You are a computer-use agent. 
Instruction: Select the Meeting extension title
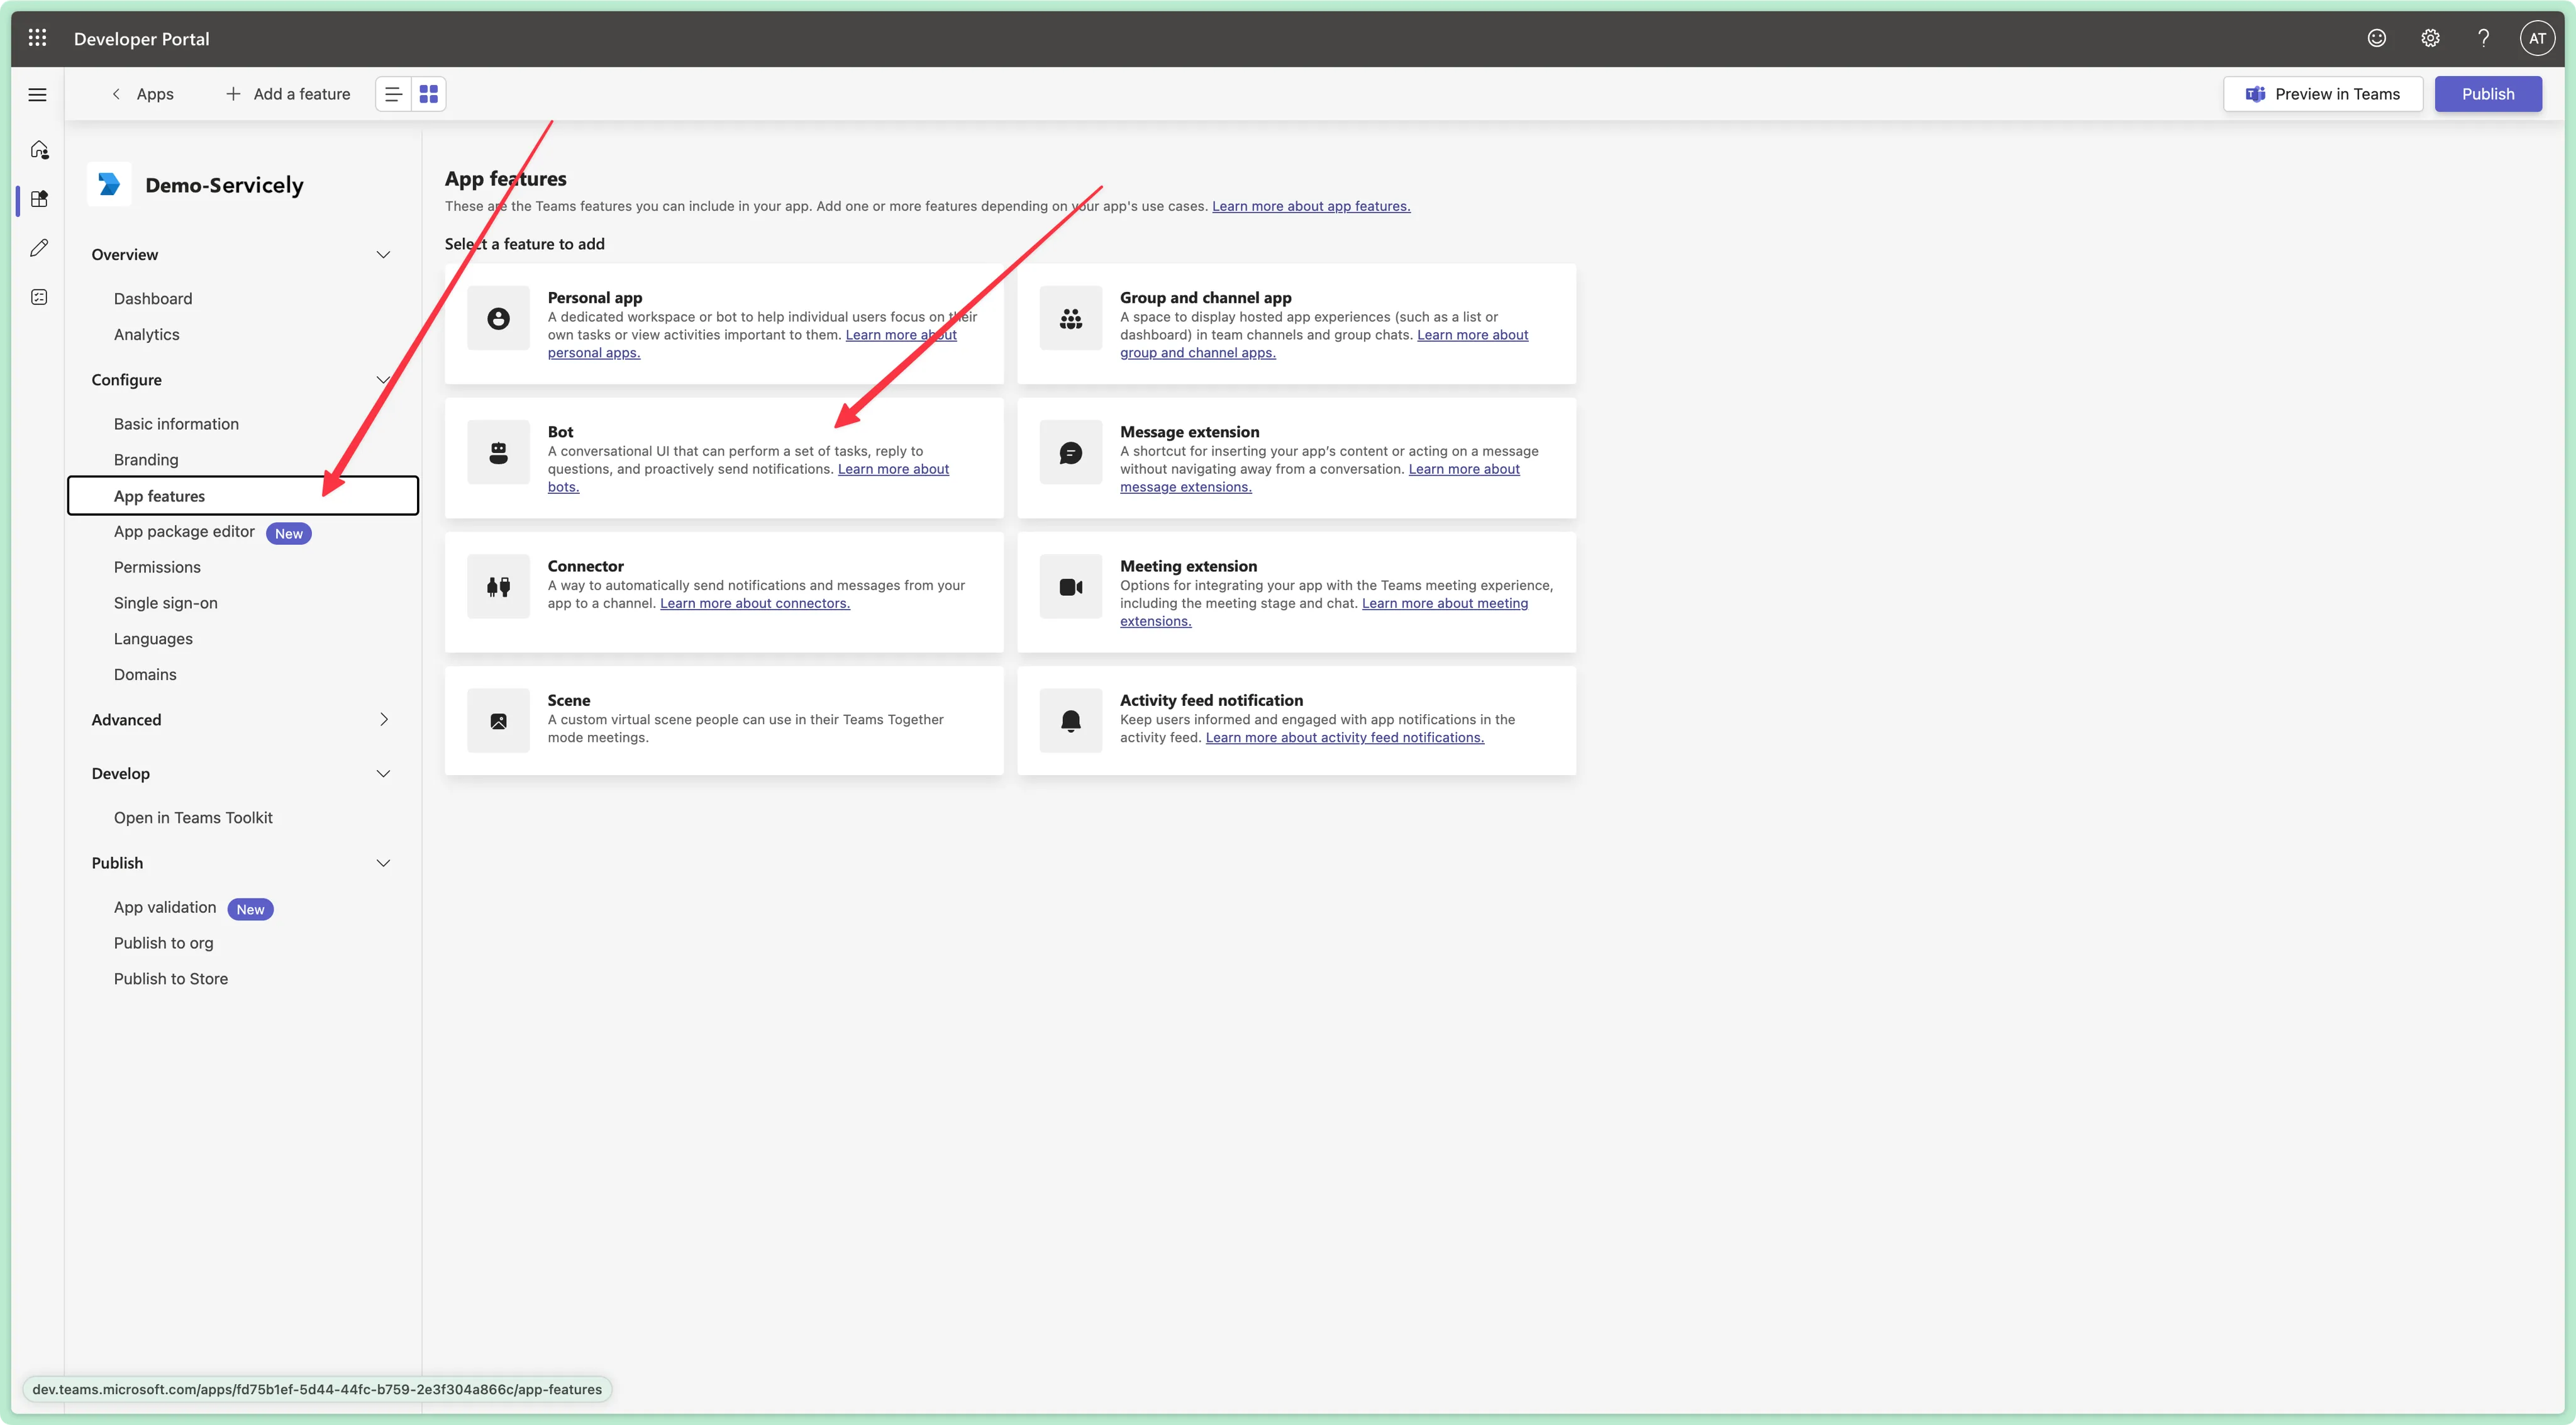(x=1189, y=566)
